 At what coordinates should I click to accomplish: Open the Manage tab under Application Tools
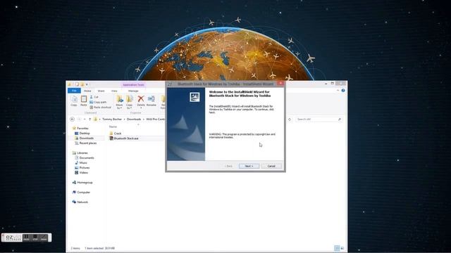[x=133, y=91]
